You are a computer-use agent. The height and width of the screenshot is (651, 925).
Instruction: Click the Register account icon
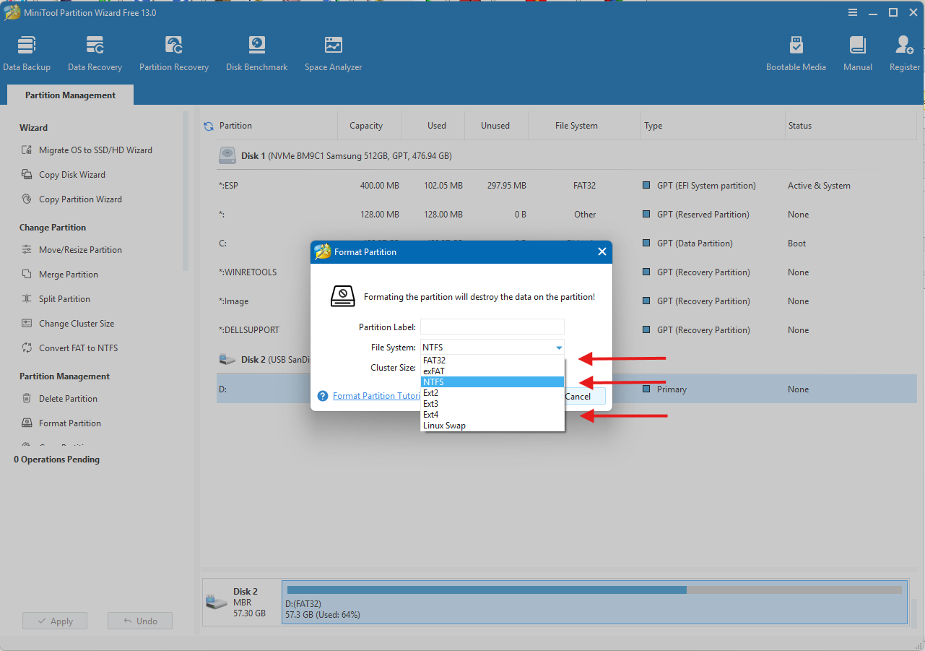click(904, 53)
